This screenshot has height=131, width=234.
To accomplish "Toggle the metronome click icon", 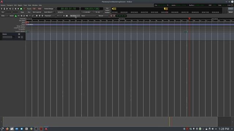I will click(x=4, y=9).
